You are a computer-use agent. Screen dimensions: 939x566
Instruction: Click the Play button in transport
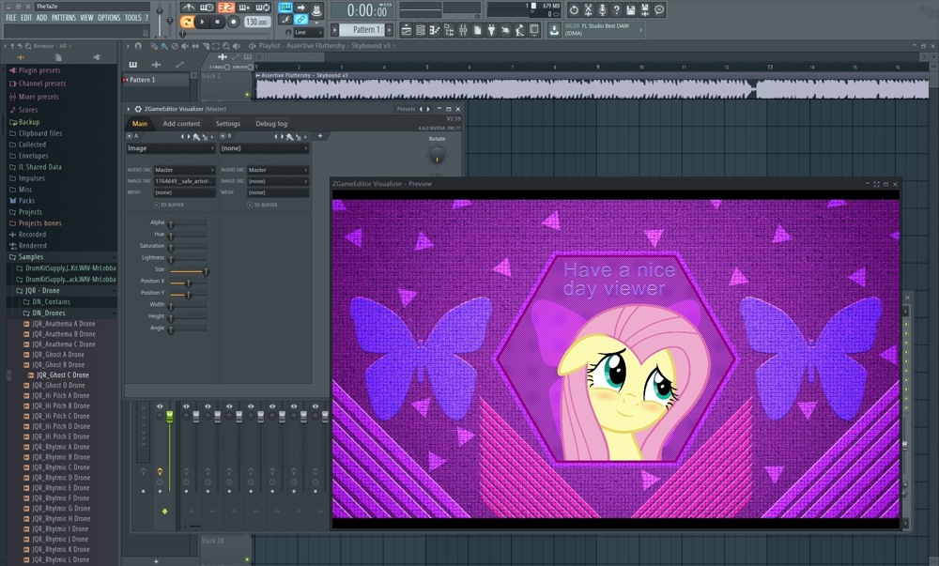point(203,23)
